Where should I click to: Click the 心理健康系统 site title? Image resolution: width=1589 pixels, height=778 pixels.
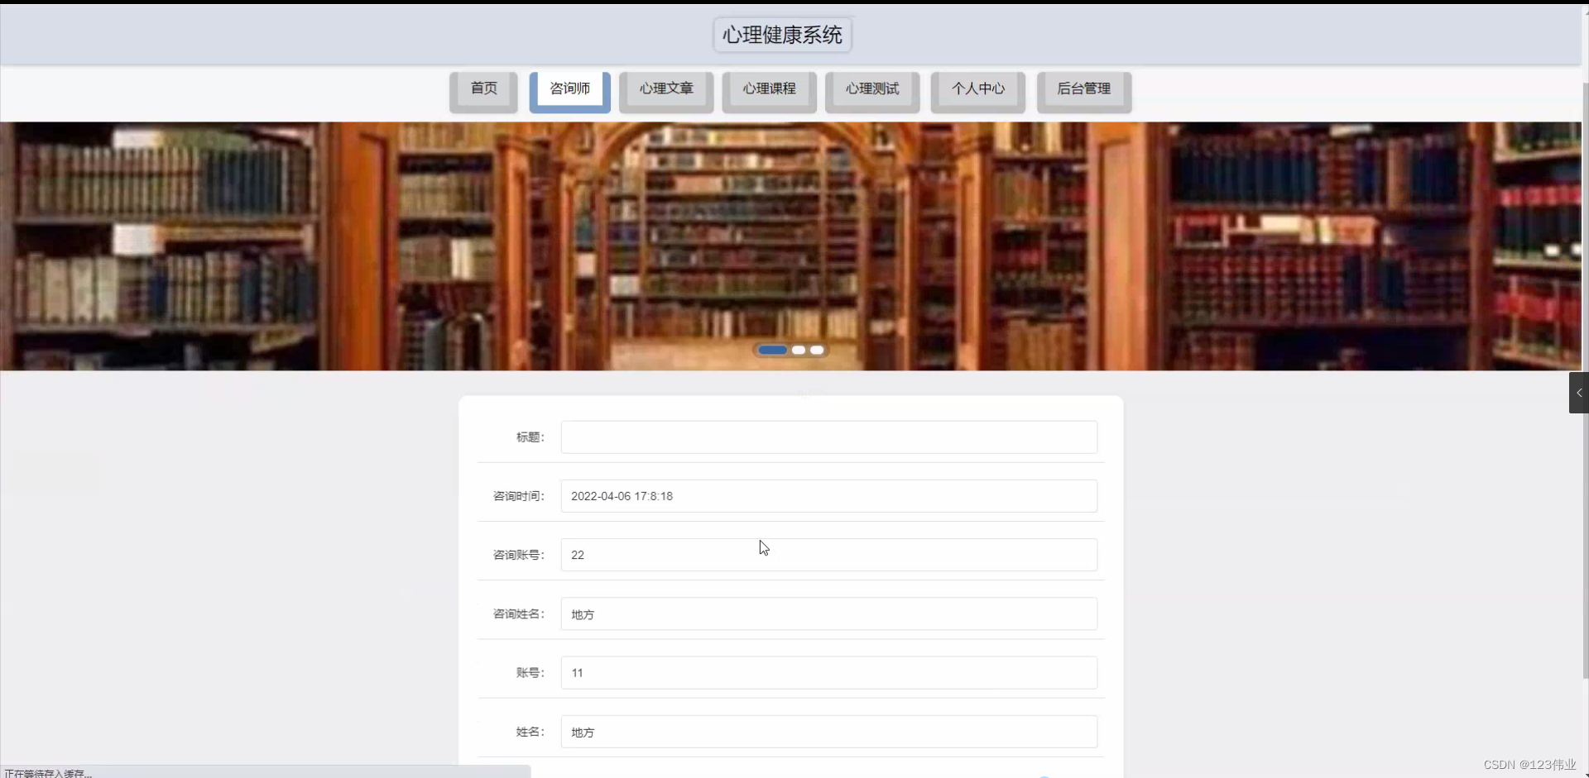(x=782, y=35)
